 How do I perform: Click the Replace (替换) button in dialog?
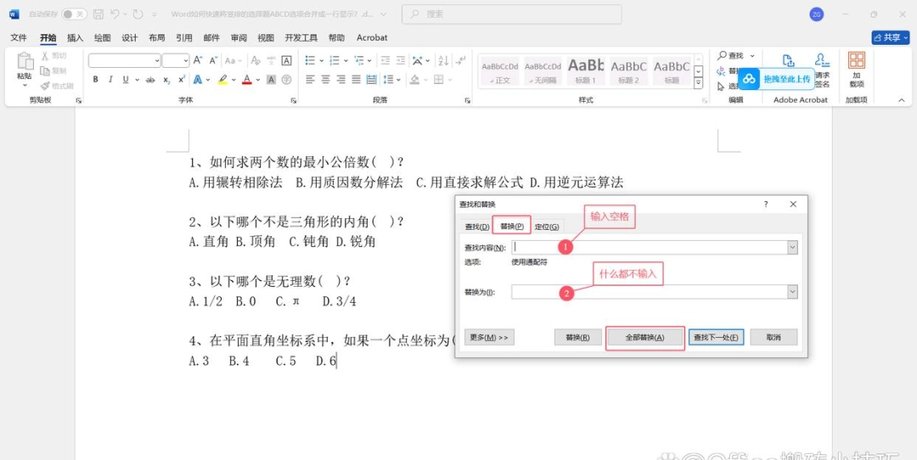(x=578, y=337)
